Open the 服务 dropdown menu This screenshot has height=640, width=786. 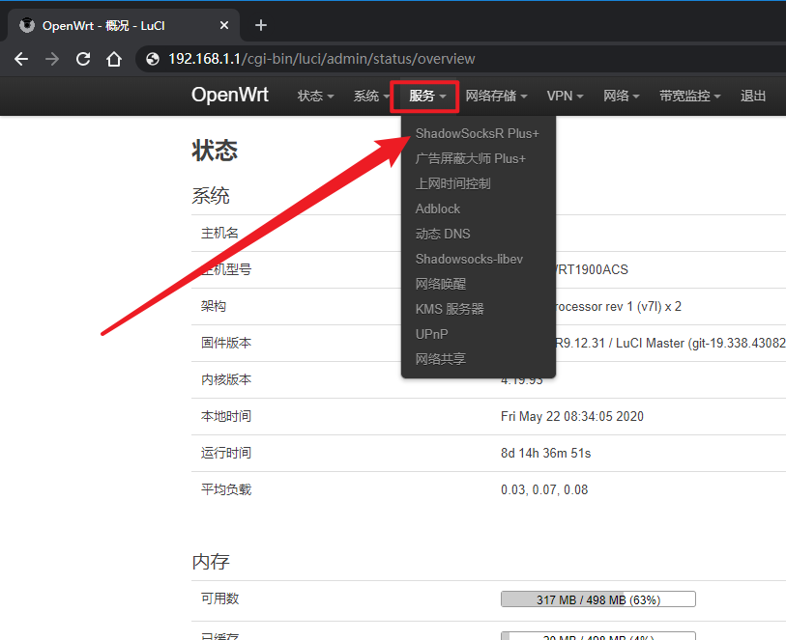coord(427,96)
